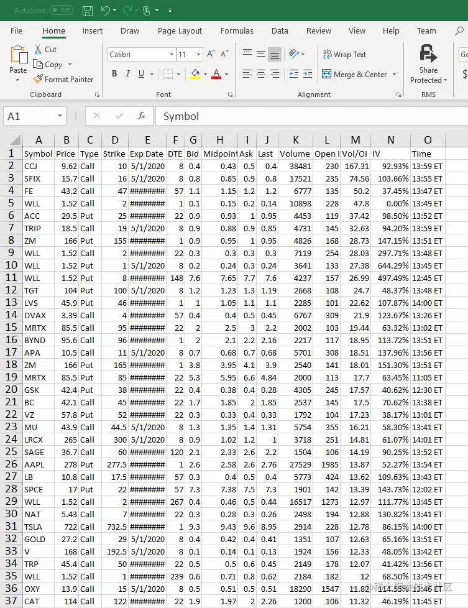
Task: Switch to the Draw tab
Action: tap(130, 31)
